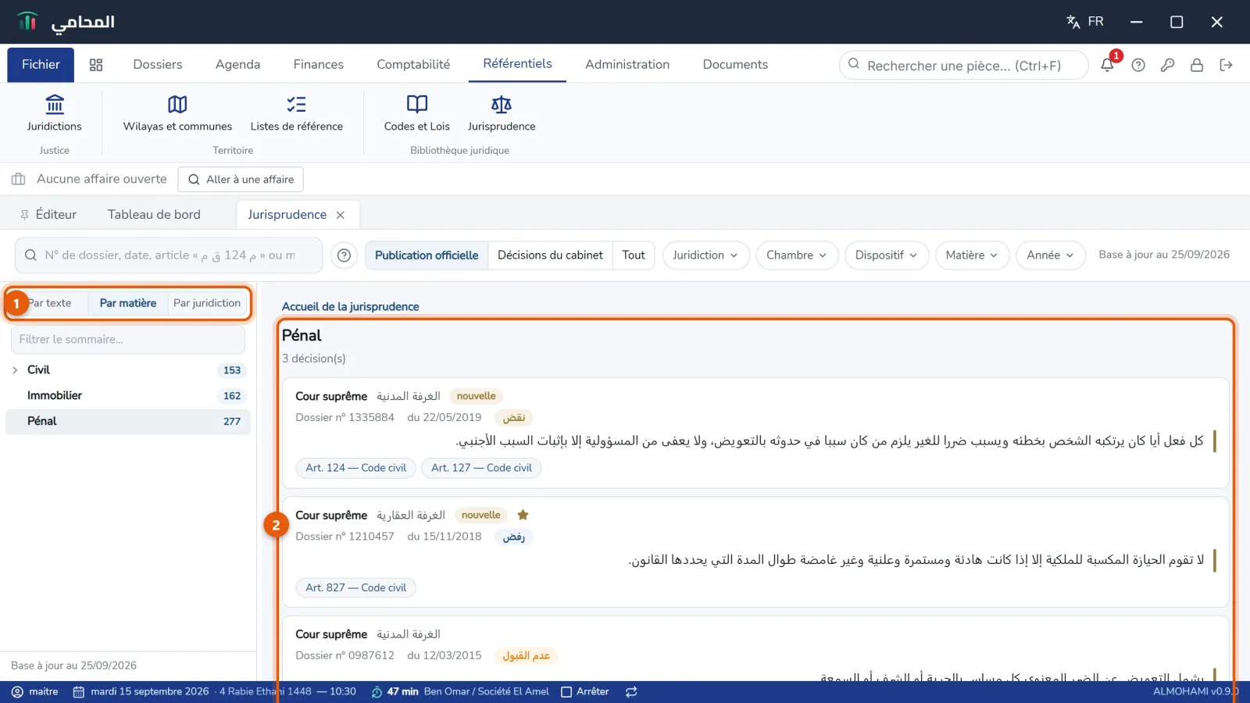Log out using the exit icon
This screenshot has height=703, width=1250.
(1226, 65)
